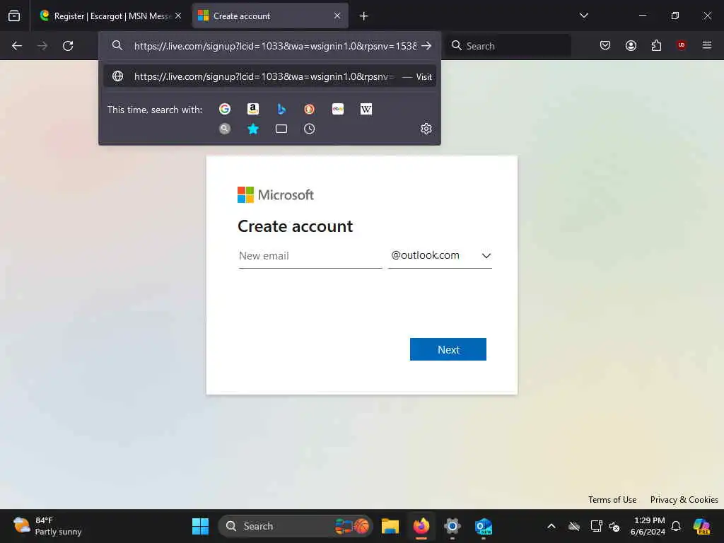
Task: Click the network status tray icon
Action: click(596, 526)
